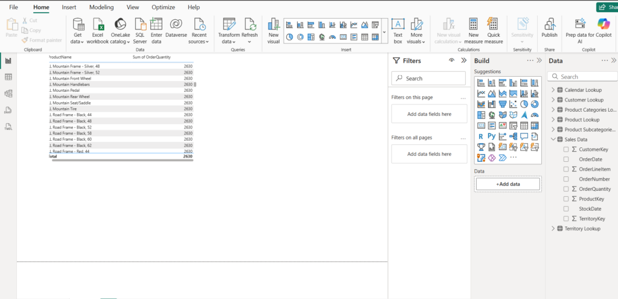Check the OrderQuantity field checkbox
Viewport: 618px width, 299px height.
(566, 189)
